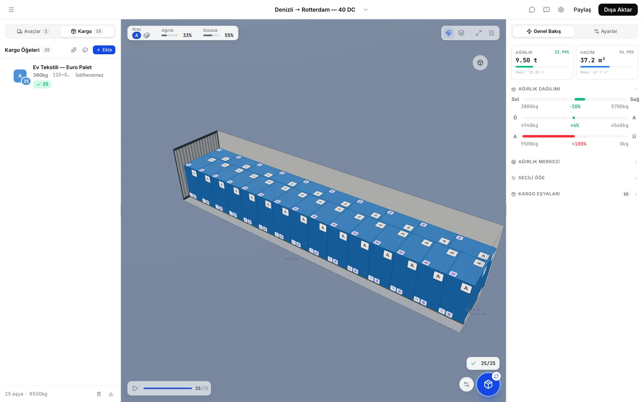Open viewport display options sliders icon

pyautogui.click(x=491, y=33)
